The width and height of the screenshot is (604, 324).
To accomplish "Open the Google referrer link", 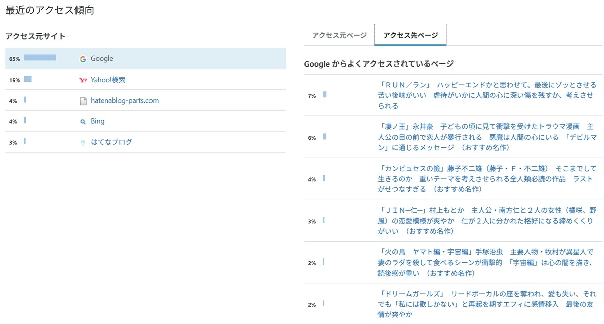I will (102, 59).
